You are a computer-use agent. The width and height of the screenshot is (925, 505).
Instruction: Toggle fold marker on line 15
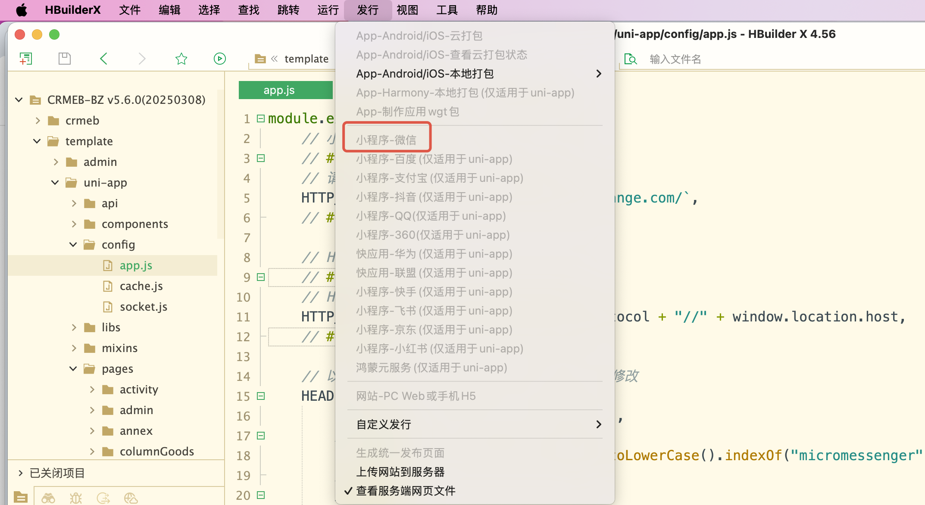261,396
